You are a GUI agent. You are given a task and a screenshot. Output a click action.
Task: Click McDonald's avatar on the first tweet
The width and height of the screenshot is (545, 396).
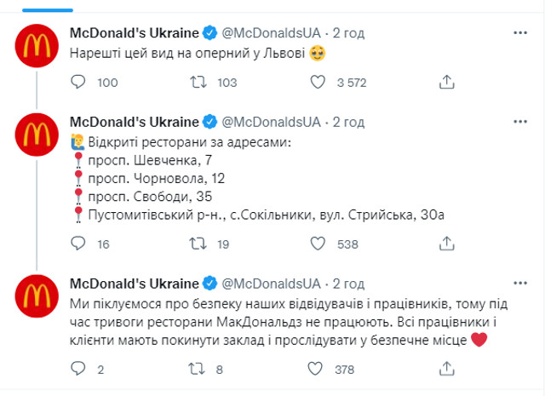(38, 51)
